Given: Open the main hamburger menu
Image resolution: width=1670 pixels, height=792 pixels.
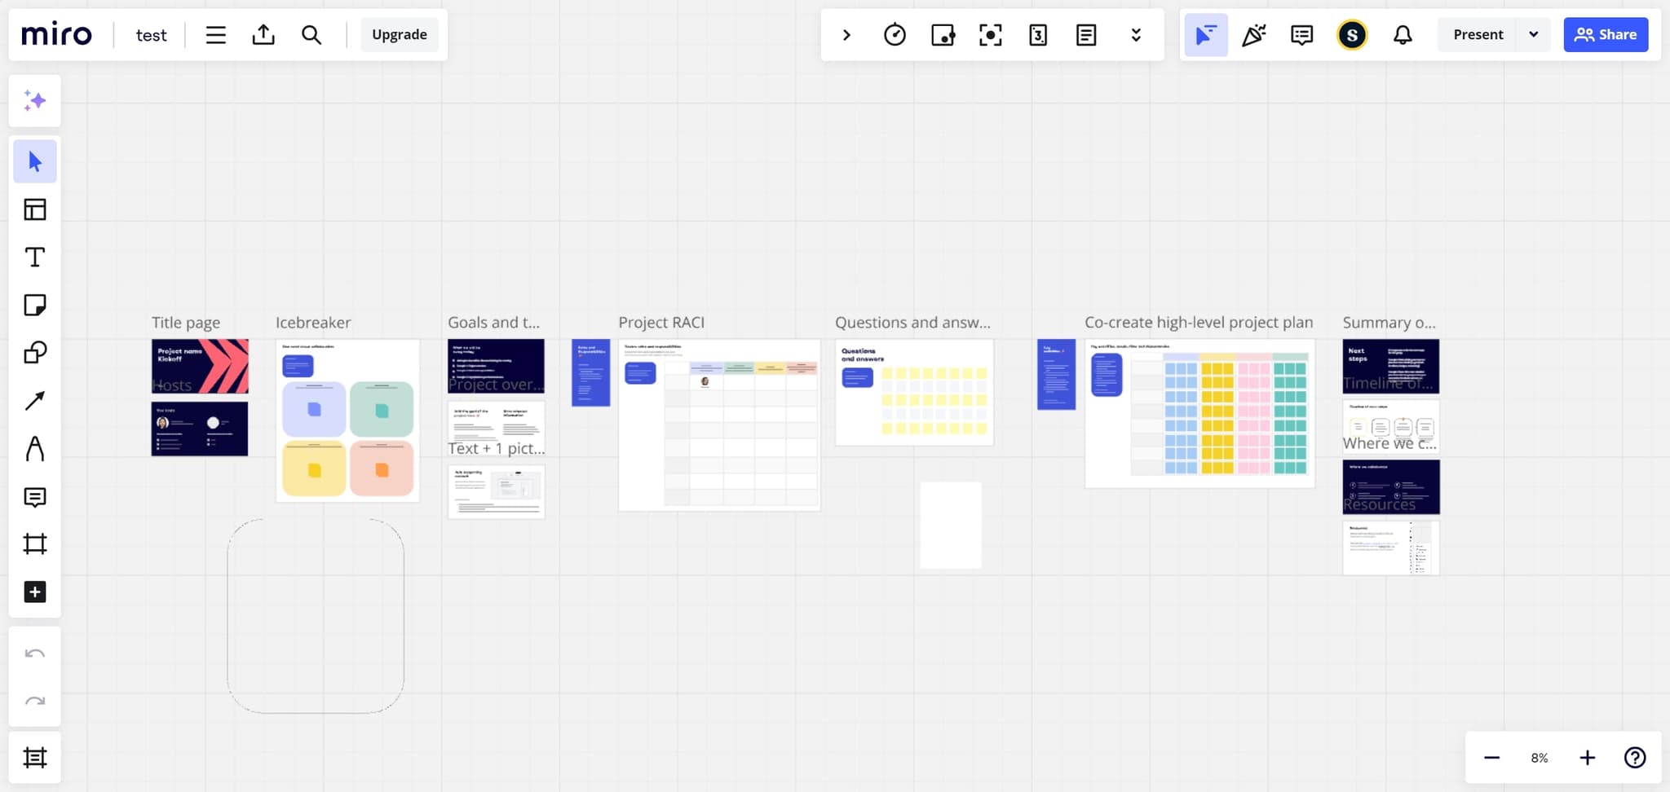Looking at the screenshot, I should coord(215,35).
